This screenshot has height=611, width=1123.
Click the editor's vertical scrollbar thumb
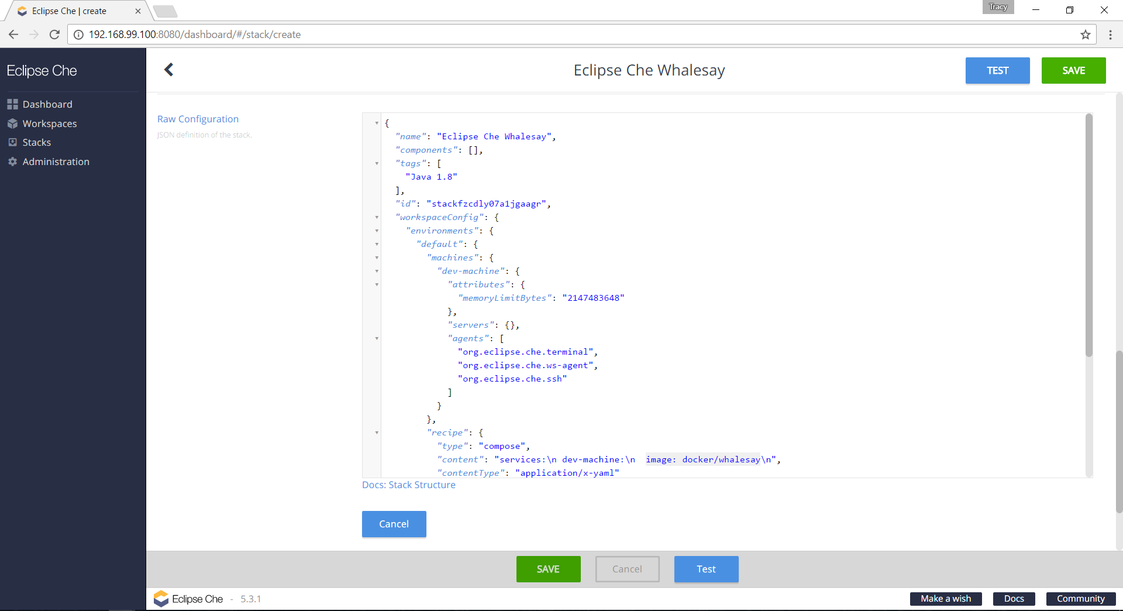1088,234
